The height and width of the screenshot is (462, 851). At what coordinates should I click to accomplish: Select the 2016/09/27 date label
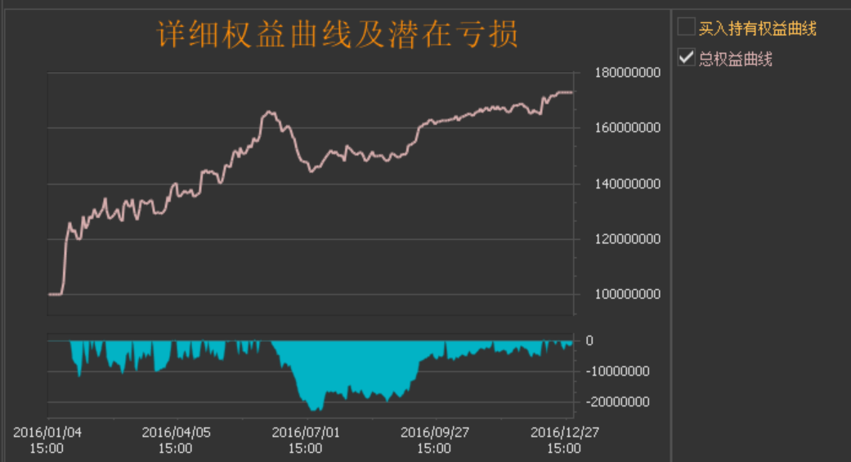click(434, 433)
